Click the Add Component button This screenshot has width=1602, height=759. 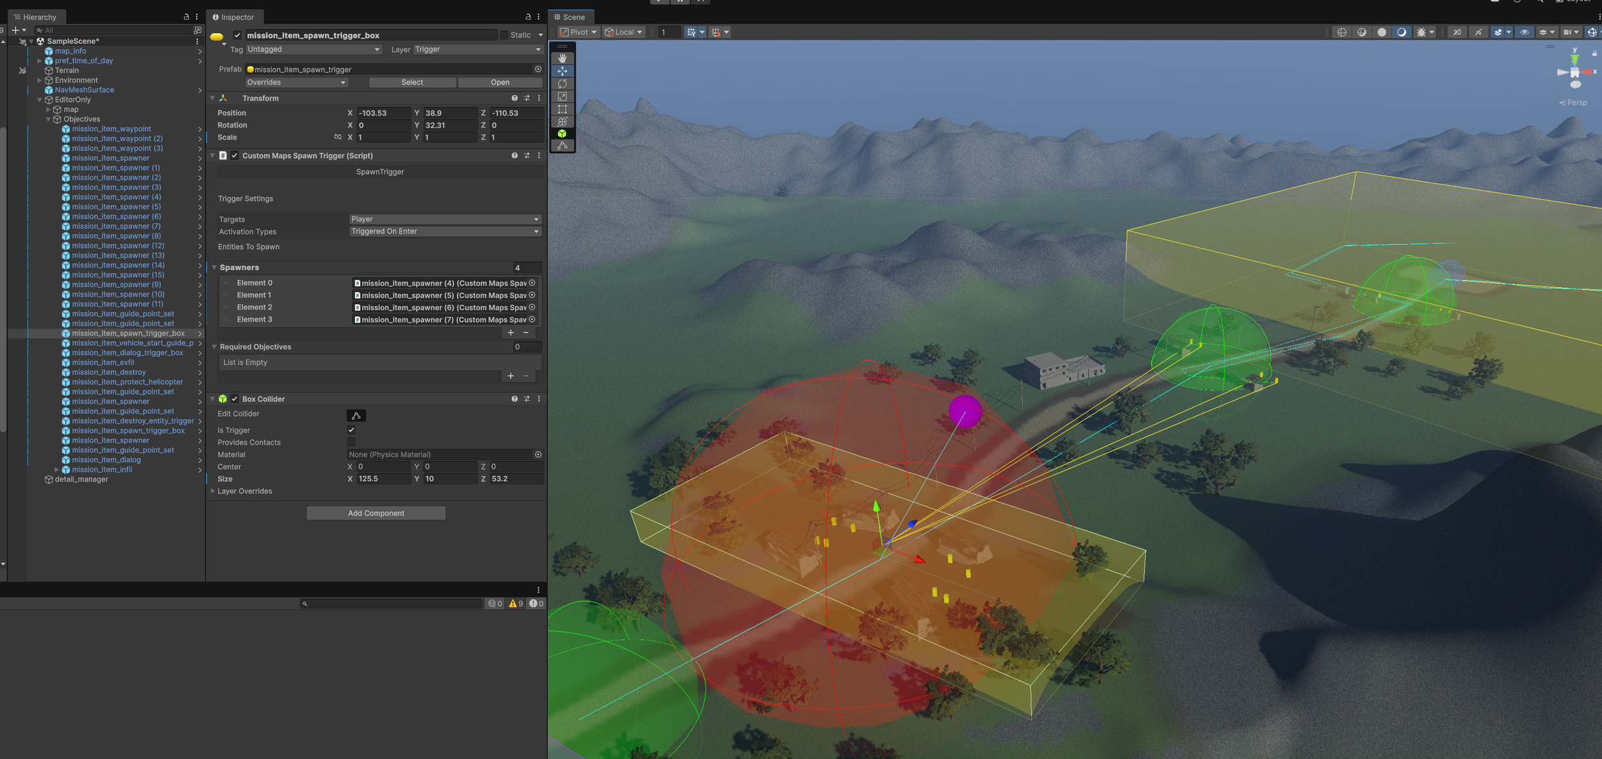coord(376,513)
